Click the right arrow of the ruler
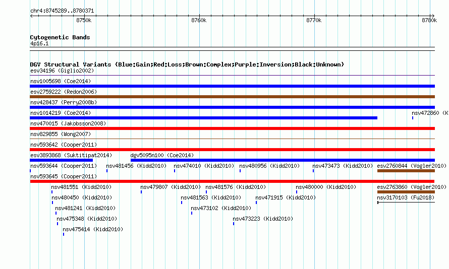This screenshot has width=449, height=269. 433,16
